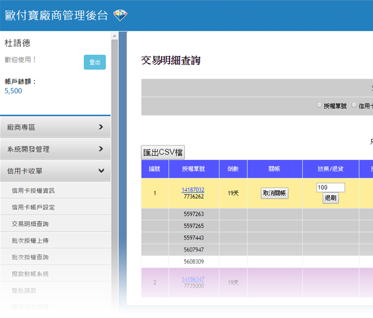The image size is (373, 318).
Task: Click the refund amount field showing 100
Action: [x=330, y=188]
